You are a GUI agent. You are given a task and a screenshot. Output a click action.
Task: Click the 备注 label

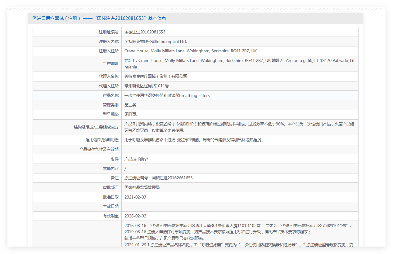(x=115, y=178)
